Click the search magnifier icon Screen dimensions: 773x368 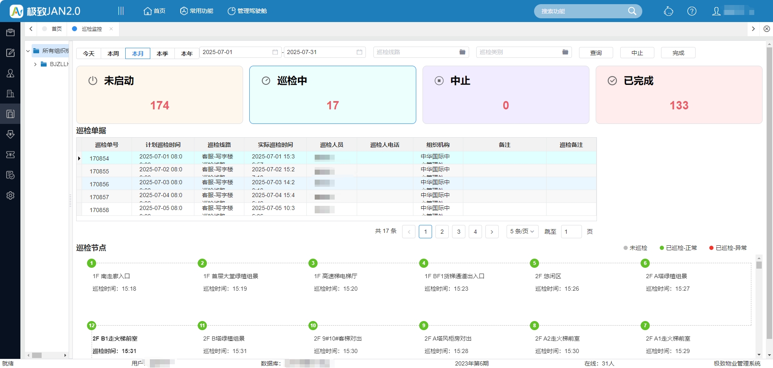[632, 11]
